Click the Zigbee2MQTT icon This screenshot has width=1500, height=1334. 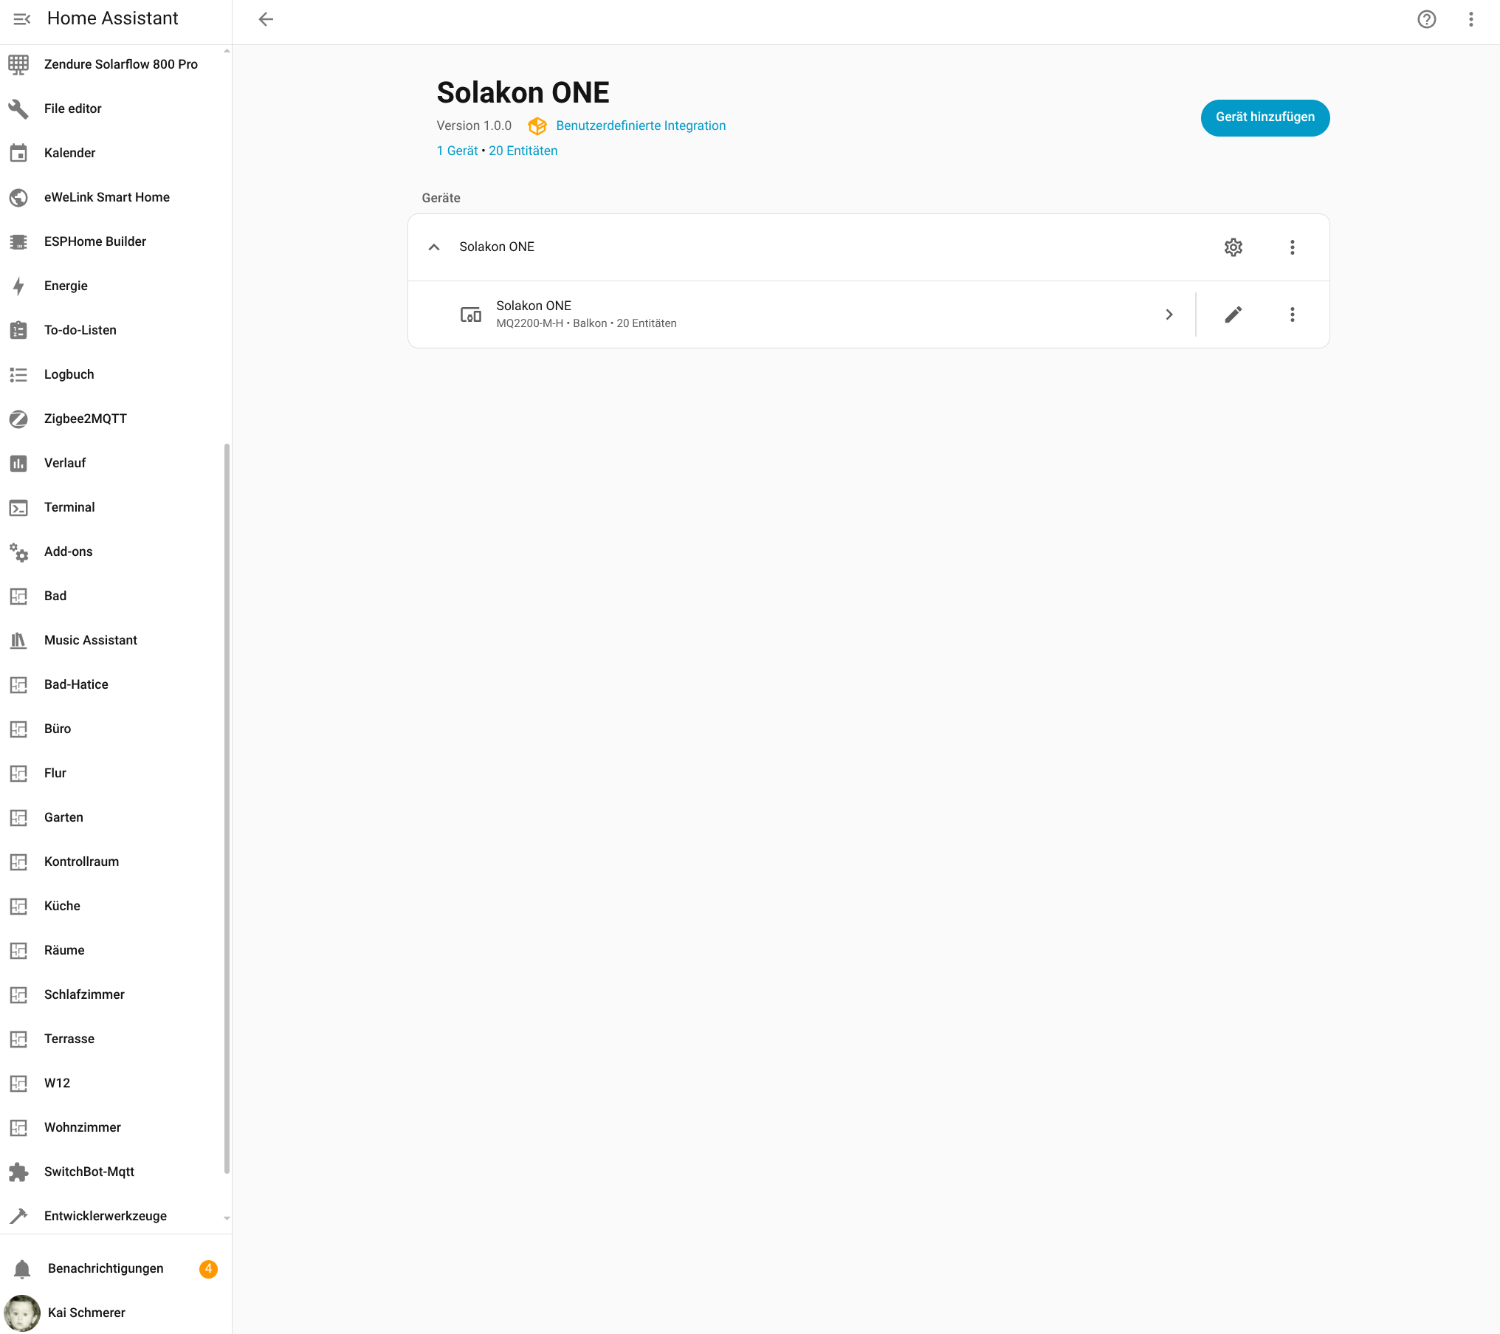[18, 419]
